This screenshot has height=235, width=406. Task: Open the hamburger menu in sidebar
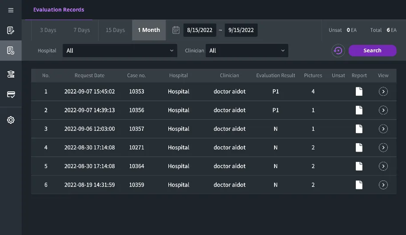[11, 10]
